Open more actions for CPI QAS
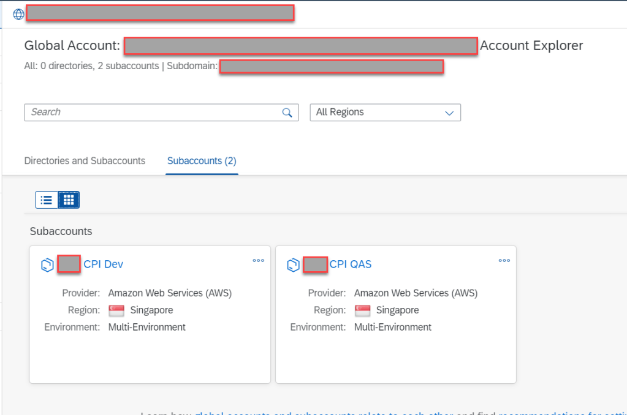Screen dimensions: 627x415 pyautogui.click(x=504, y=261)
